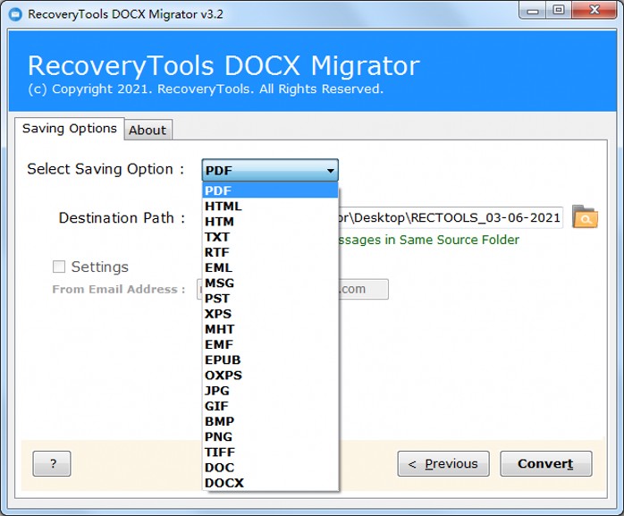Enable the Settings checkbox
This screenshot has height=516, width=624.
(x=59, y=266)
